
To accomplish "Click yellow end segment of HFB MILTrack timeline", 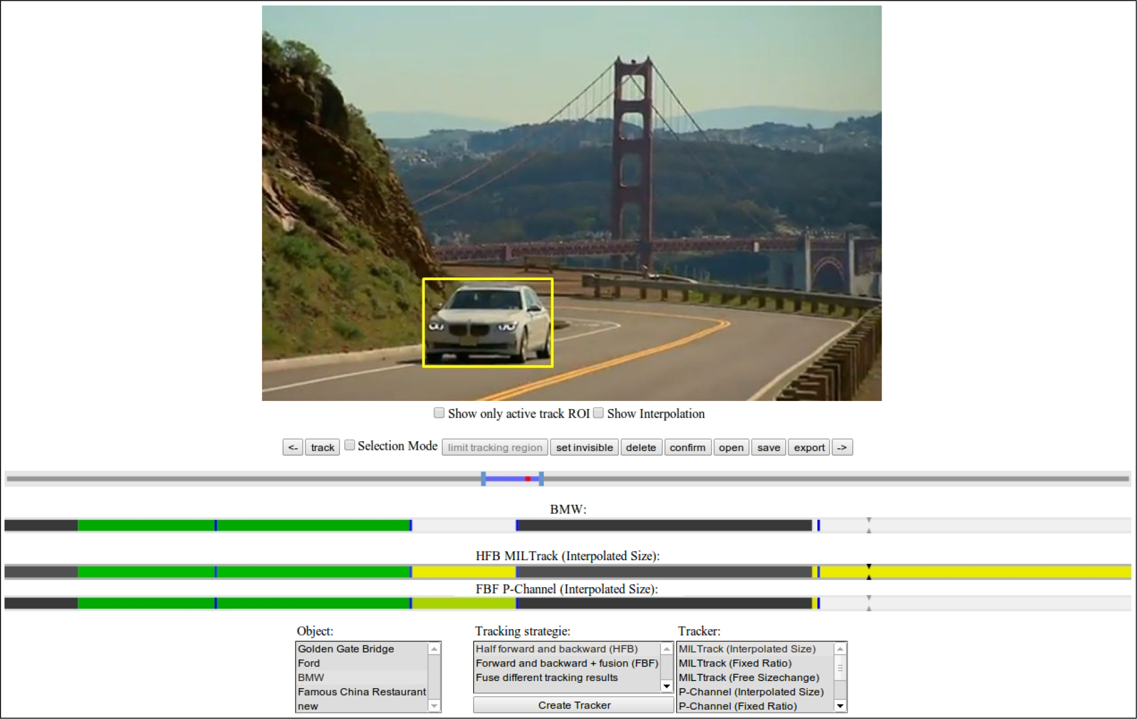I will pyautogui.click(x=975, y=572).
